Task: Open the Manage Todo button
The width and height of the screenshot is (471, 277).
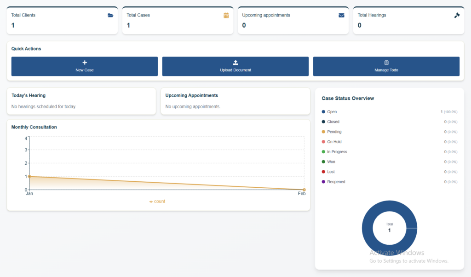Action: tap(386, 66)
